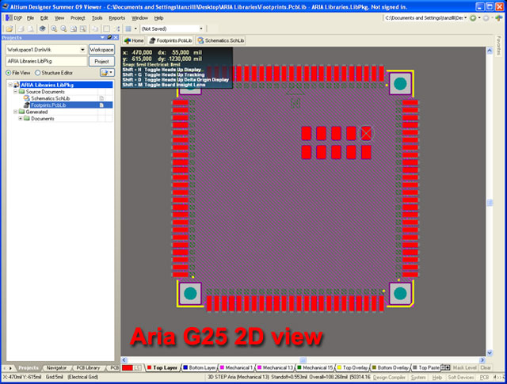The width and height of the screenshot is (507, 384).
Task: Click the bottom-left mounting hole pad
Action: (x=190, y=294)
